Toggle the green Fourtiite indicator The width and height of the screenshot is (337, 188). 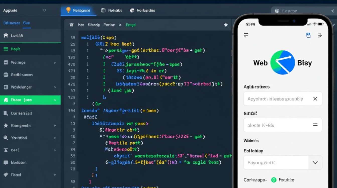tap(274, 180)
